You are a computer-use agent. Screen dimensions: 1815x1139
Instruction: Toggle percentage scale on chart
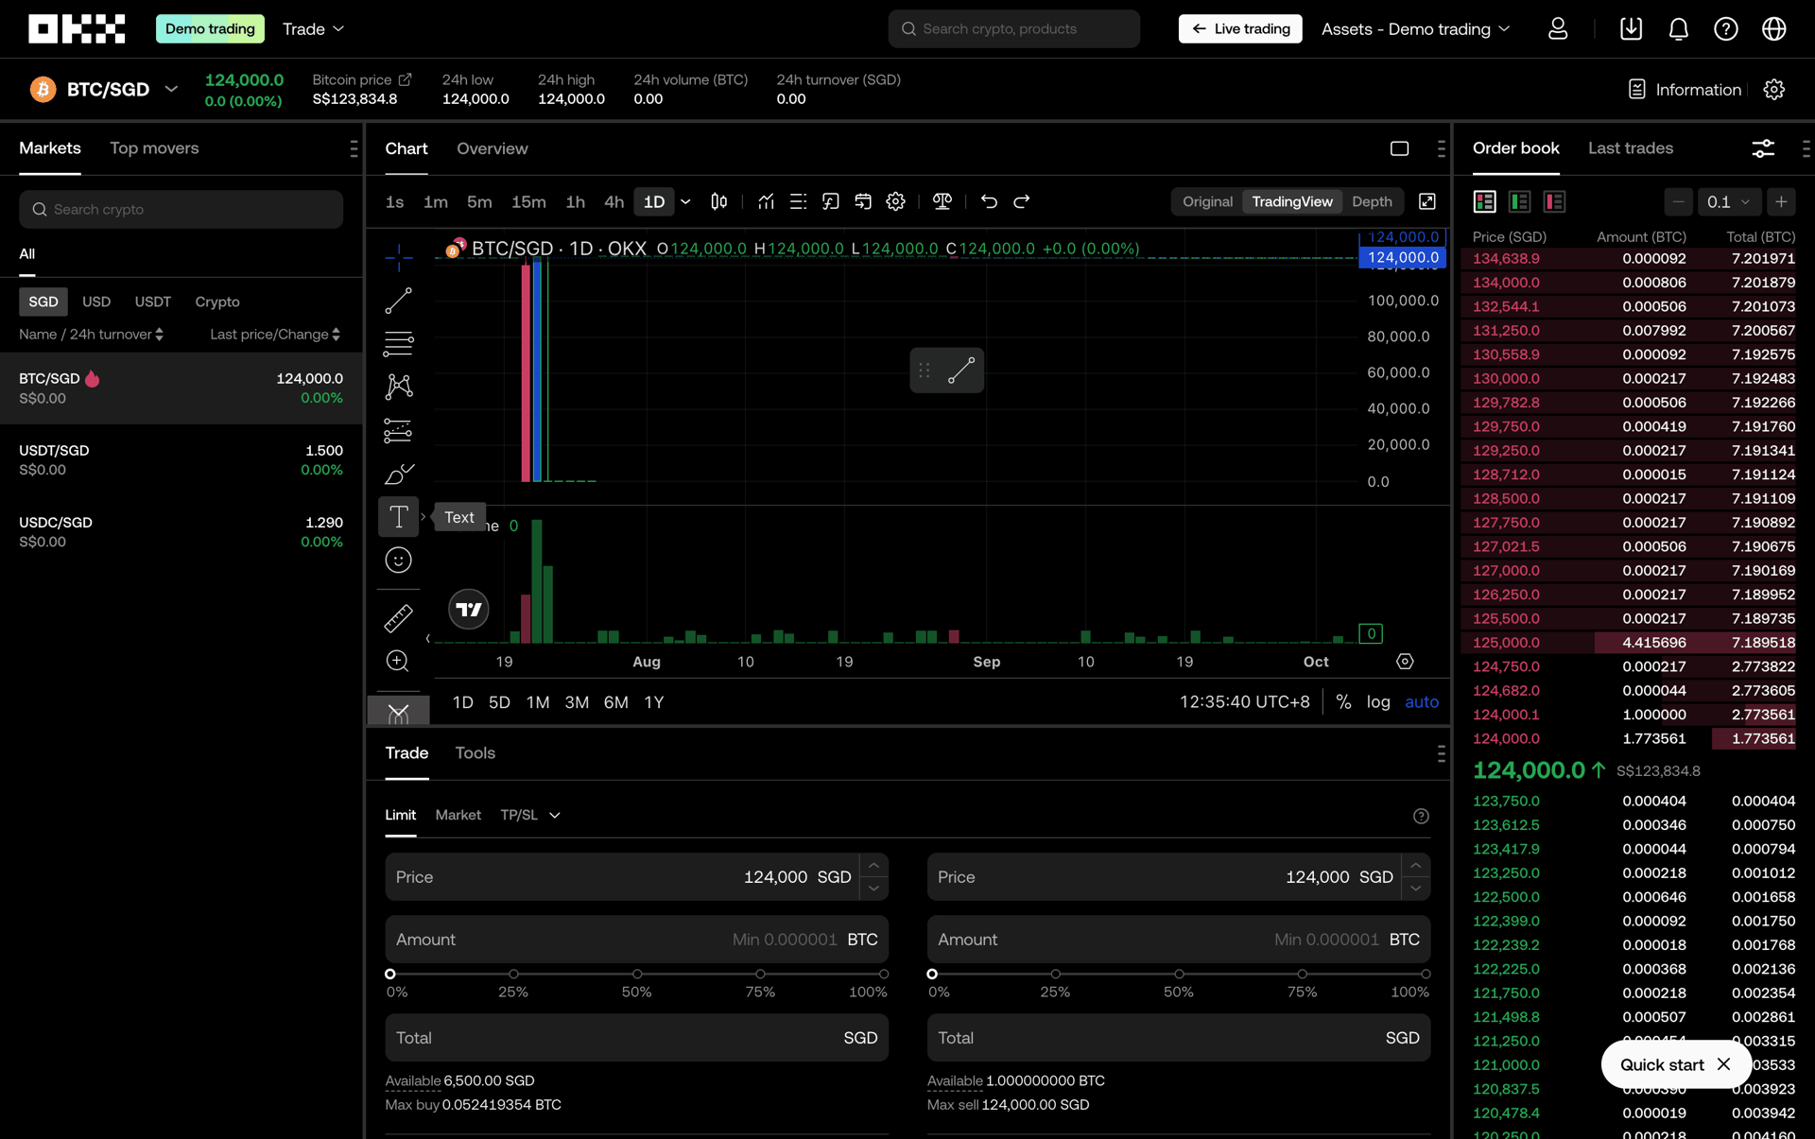click(x=1343, y=702)
